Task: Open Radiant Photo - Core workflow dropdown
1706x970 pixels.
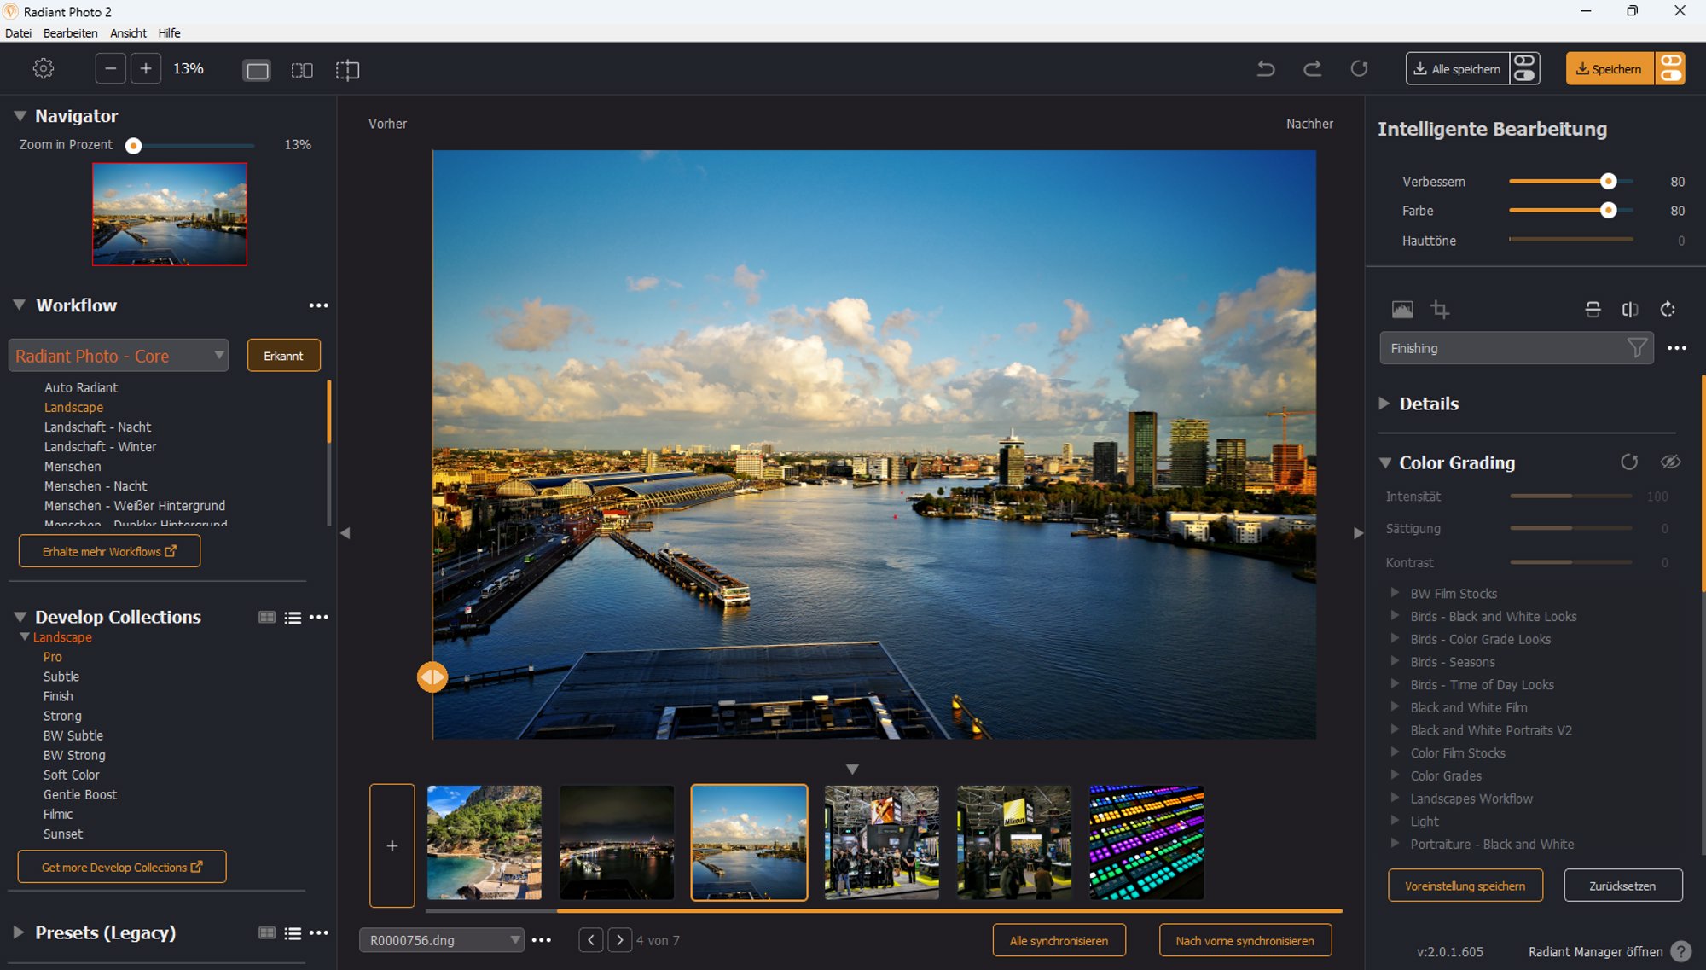Action: tap(119, 356)
